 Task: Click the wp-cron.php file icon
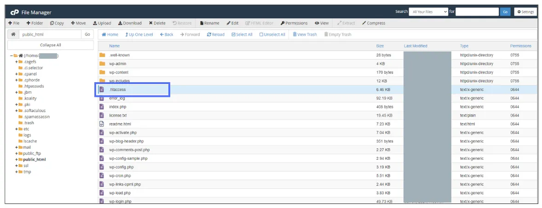[102, 176]
